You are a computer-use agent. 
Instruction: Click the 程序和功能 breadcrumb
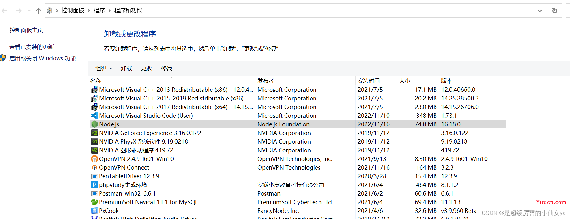point(128,11)
